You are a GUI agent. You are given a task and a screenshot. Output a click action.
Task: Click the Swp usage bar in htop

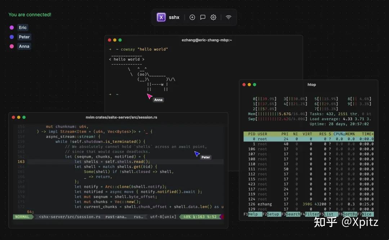[x=278, y=119]
